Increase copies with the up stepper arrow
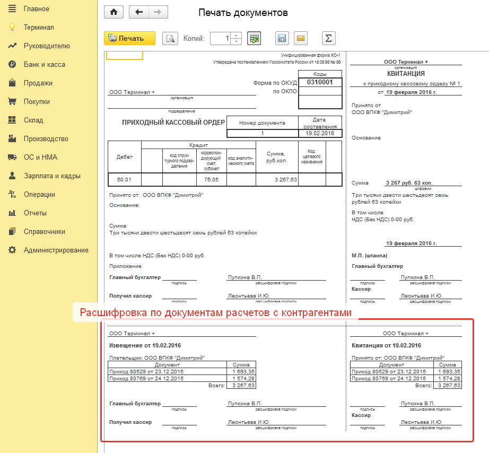The height and width of the screenshot is (453, 489). tap(237, 35)
